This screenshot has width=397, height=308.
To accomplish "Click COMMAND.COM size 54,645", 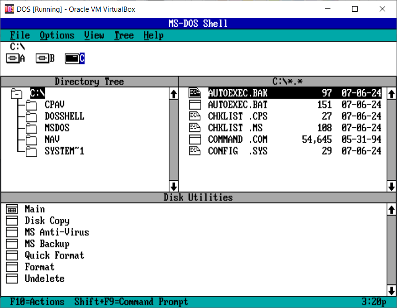I will tap(317, 139).
